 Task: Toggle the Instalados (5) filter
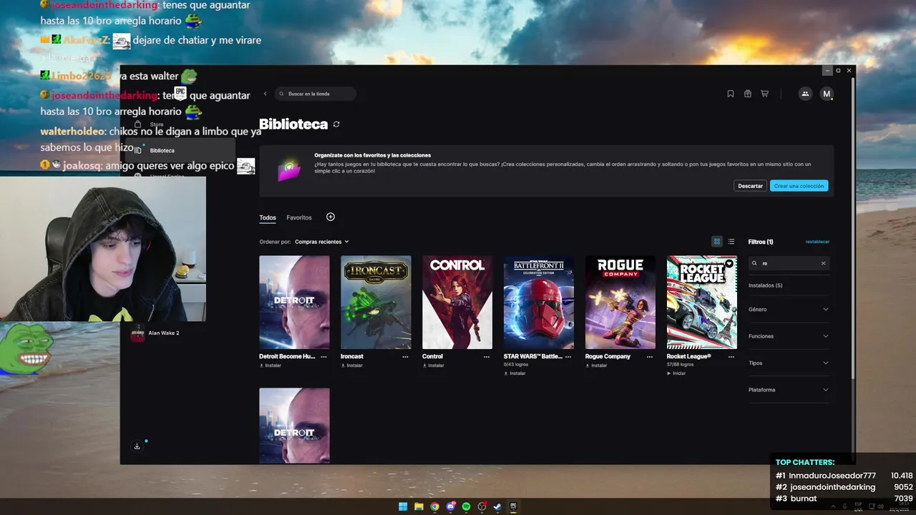coord(765,285)
